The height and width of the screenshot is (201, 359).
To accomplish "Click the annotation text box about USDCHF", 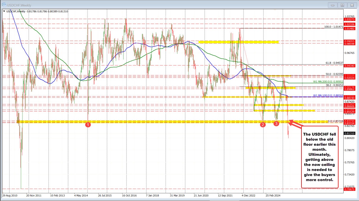I will coord(320,157).
